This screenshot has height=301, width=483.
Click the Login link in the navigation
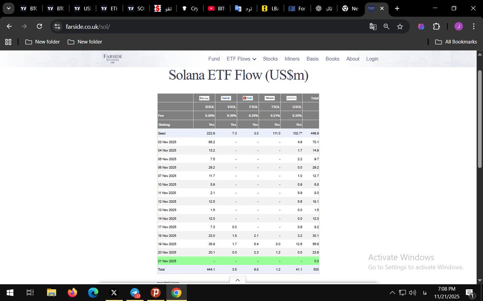click(x=372, y=59)
